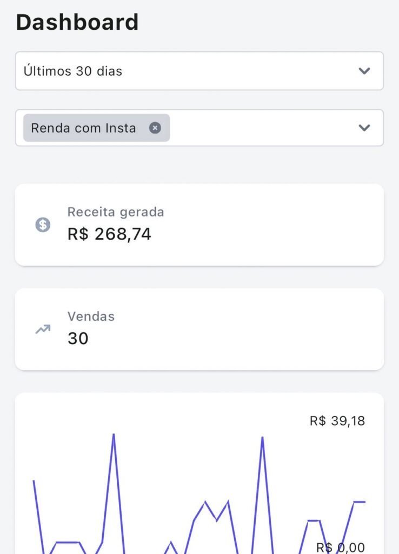The width and height of the screenshot is (399, 554).
Task: Click the chart line's rightmost end point
Action: click(x=365, y=502)
